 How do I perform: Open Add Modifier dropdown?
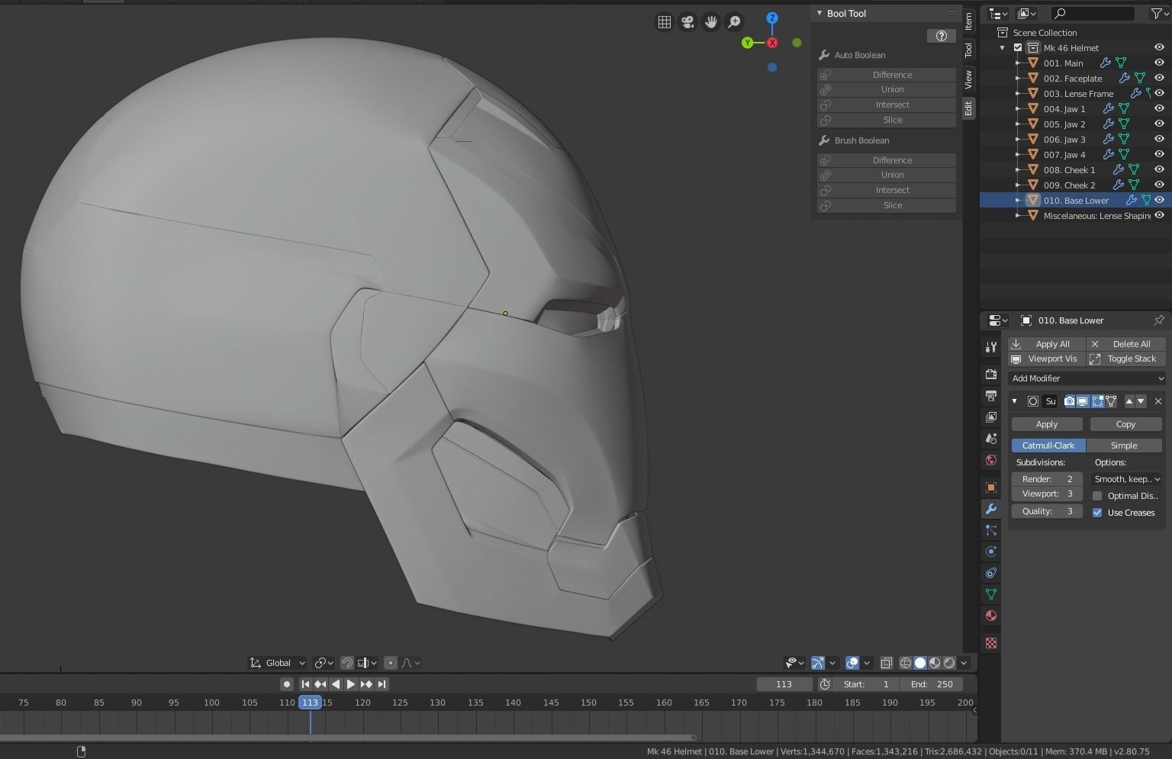[x=1087, y=378]
